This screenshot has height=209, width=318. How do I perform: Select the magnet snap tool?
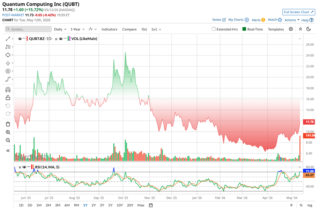8,90
